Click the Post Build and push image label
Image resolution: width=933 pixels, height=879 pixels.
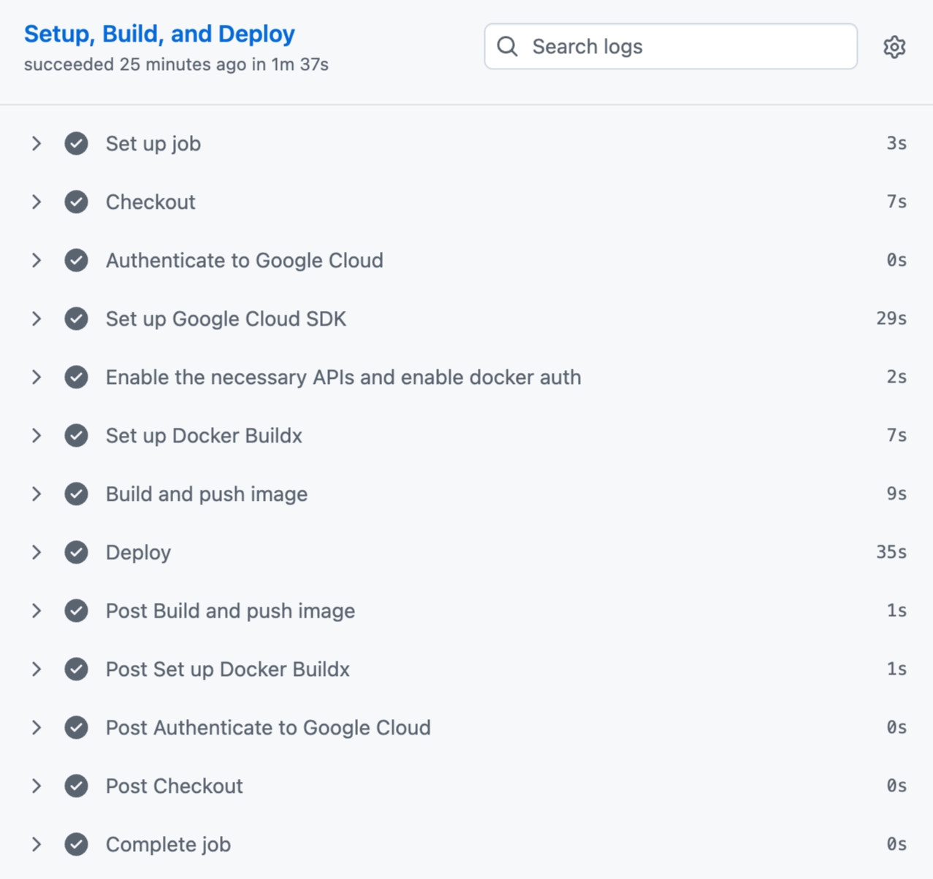230,611
